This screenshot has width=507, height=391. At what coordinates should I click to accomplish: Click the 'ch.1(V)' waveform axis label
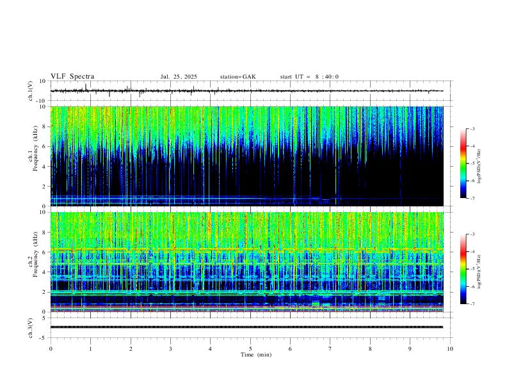[x=31, y=91]
